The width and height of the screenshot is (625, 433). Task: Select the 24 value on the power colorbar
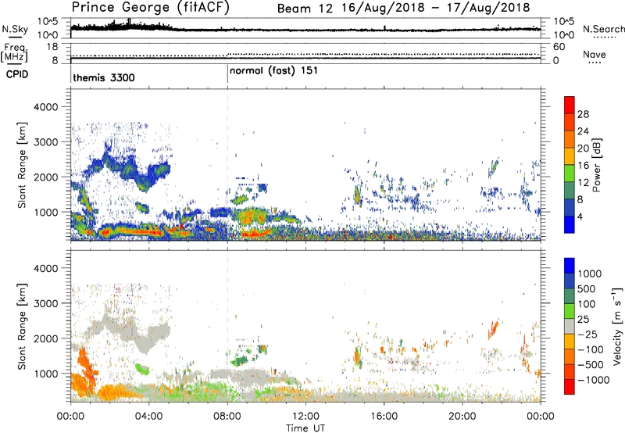click(x=583, y=131)
